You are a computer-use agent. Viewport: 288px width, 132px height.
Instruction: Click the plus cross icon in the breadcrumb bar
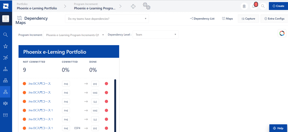click(x=133, y=6)
